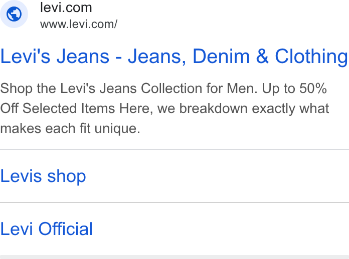Click the divider line above Levis shop
Image resolution: width=349 pixels, height=259 pixels.
(x=174, y=149)
